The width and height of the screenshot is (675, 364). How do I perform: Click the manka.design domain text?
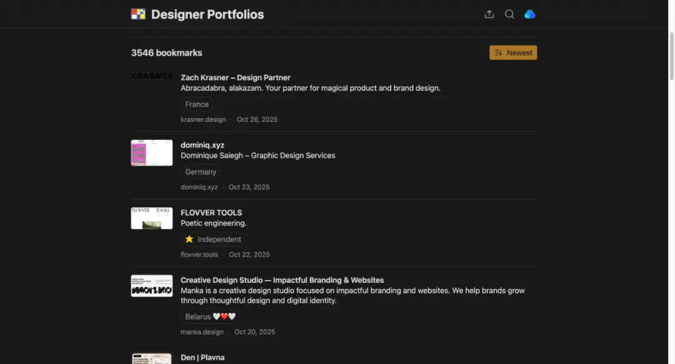point(202,331)
